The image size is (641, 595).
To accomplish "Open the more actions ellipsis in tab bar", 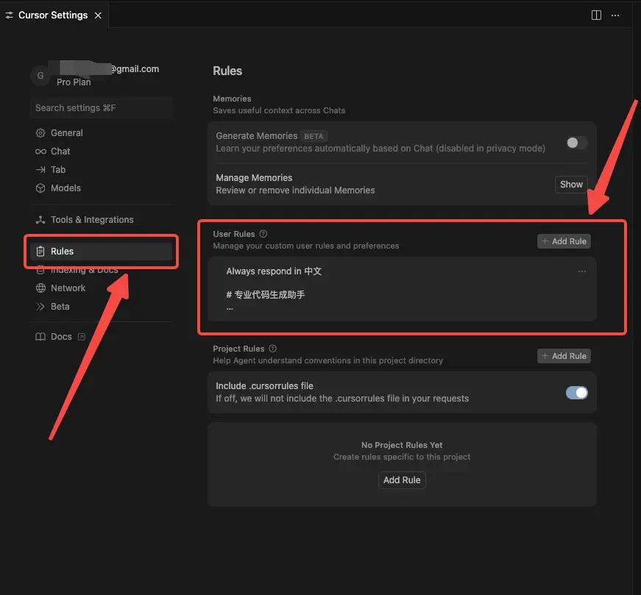I will point(615,15).
